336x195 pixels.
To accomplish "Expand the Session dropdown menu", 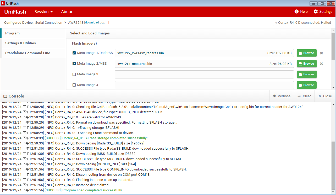I will 43,11.
